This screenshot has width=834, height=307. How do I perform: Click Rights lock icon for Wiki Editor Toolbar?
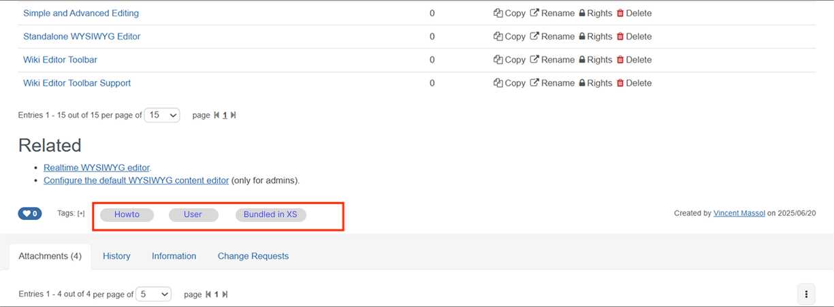point(582,60)
